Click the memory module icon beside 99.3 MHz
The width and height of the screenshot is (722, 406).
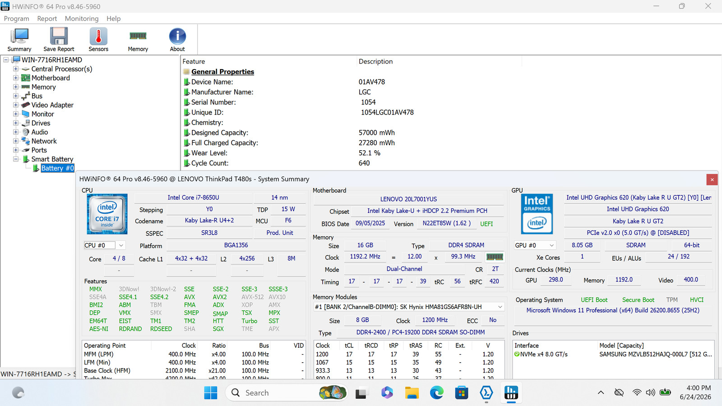tap(495, 257)
